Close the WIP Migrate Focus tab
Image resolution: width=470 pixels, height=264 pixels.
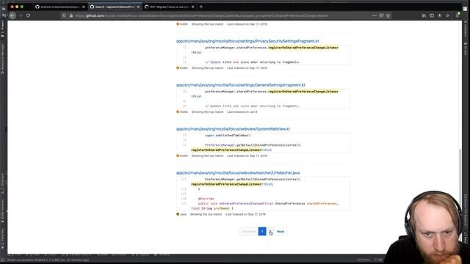coord(192,7)
